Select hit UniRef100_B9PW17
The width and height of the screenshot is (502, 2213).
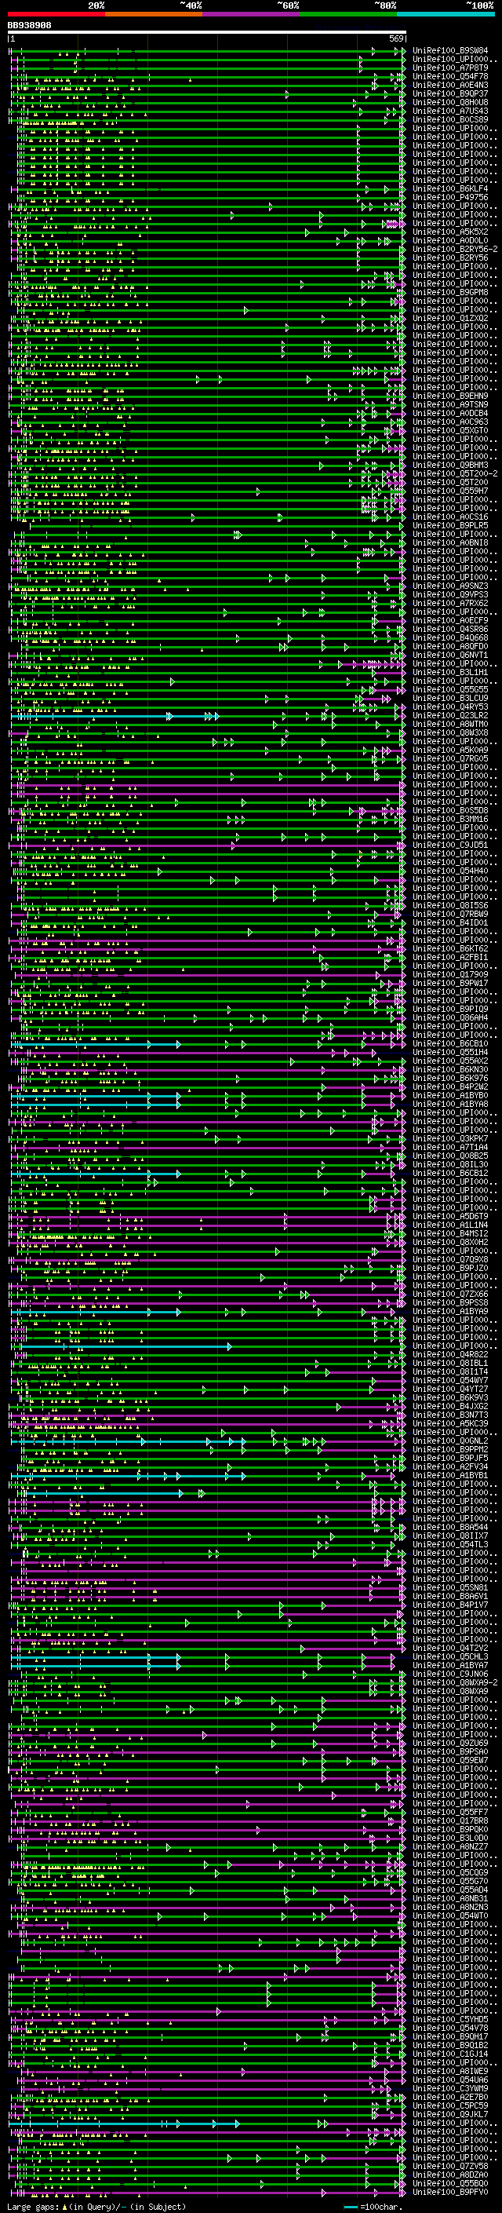(x=449, y=983)
